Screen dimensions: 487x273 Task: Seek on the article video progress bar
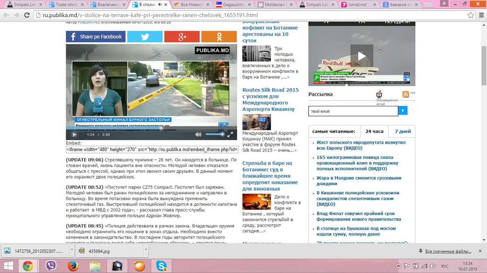(x=151, y=128)
